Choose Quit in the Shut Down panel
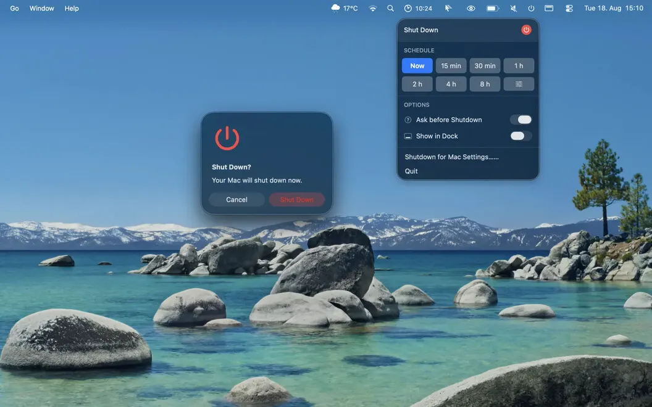This screenshot has height=407, width=652. (x=411, y=171)
